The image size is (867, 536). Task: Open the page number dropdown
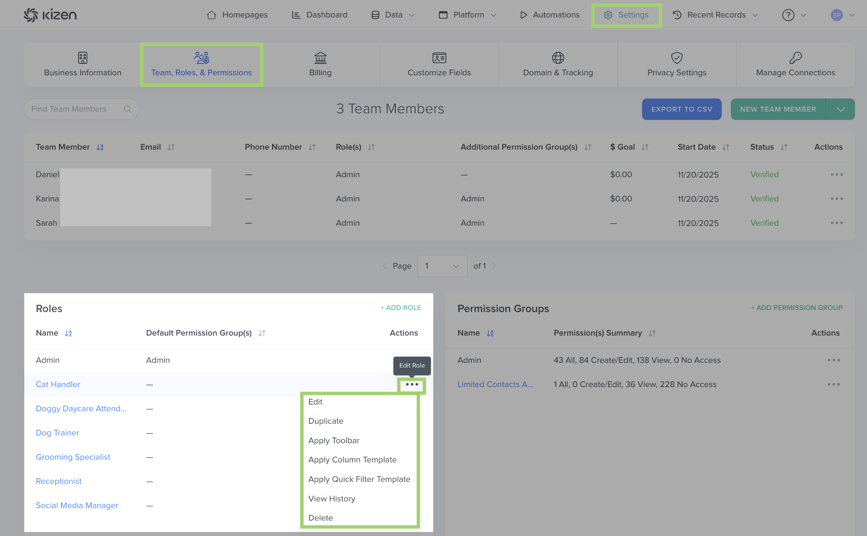(x=442, y=266)
